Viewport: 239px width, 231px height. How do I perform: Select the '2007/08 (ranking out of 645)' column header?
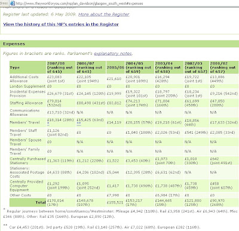(x=61, y=67)
